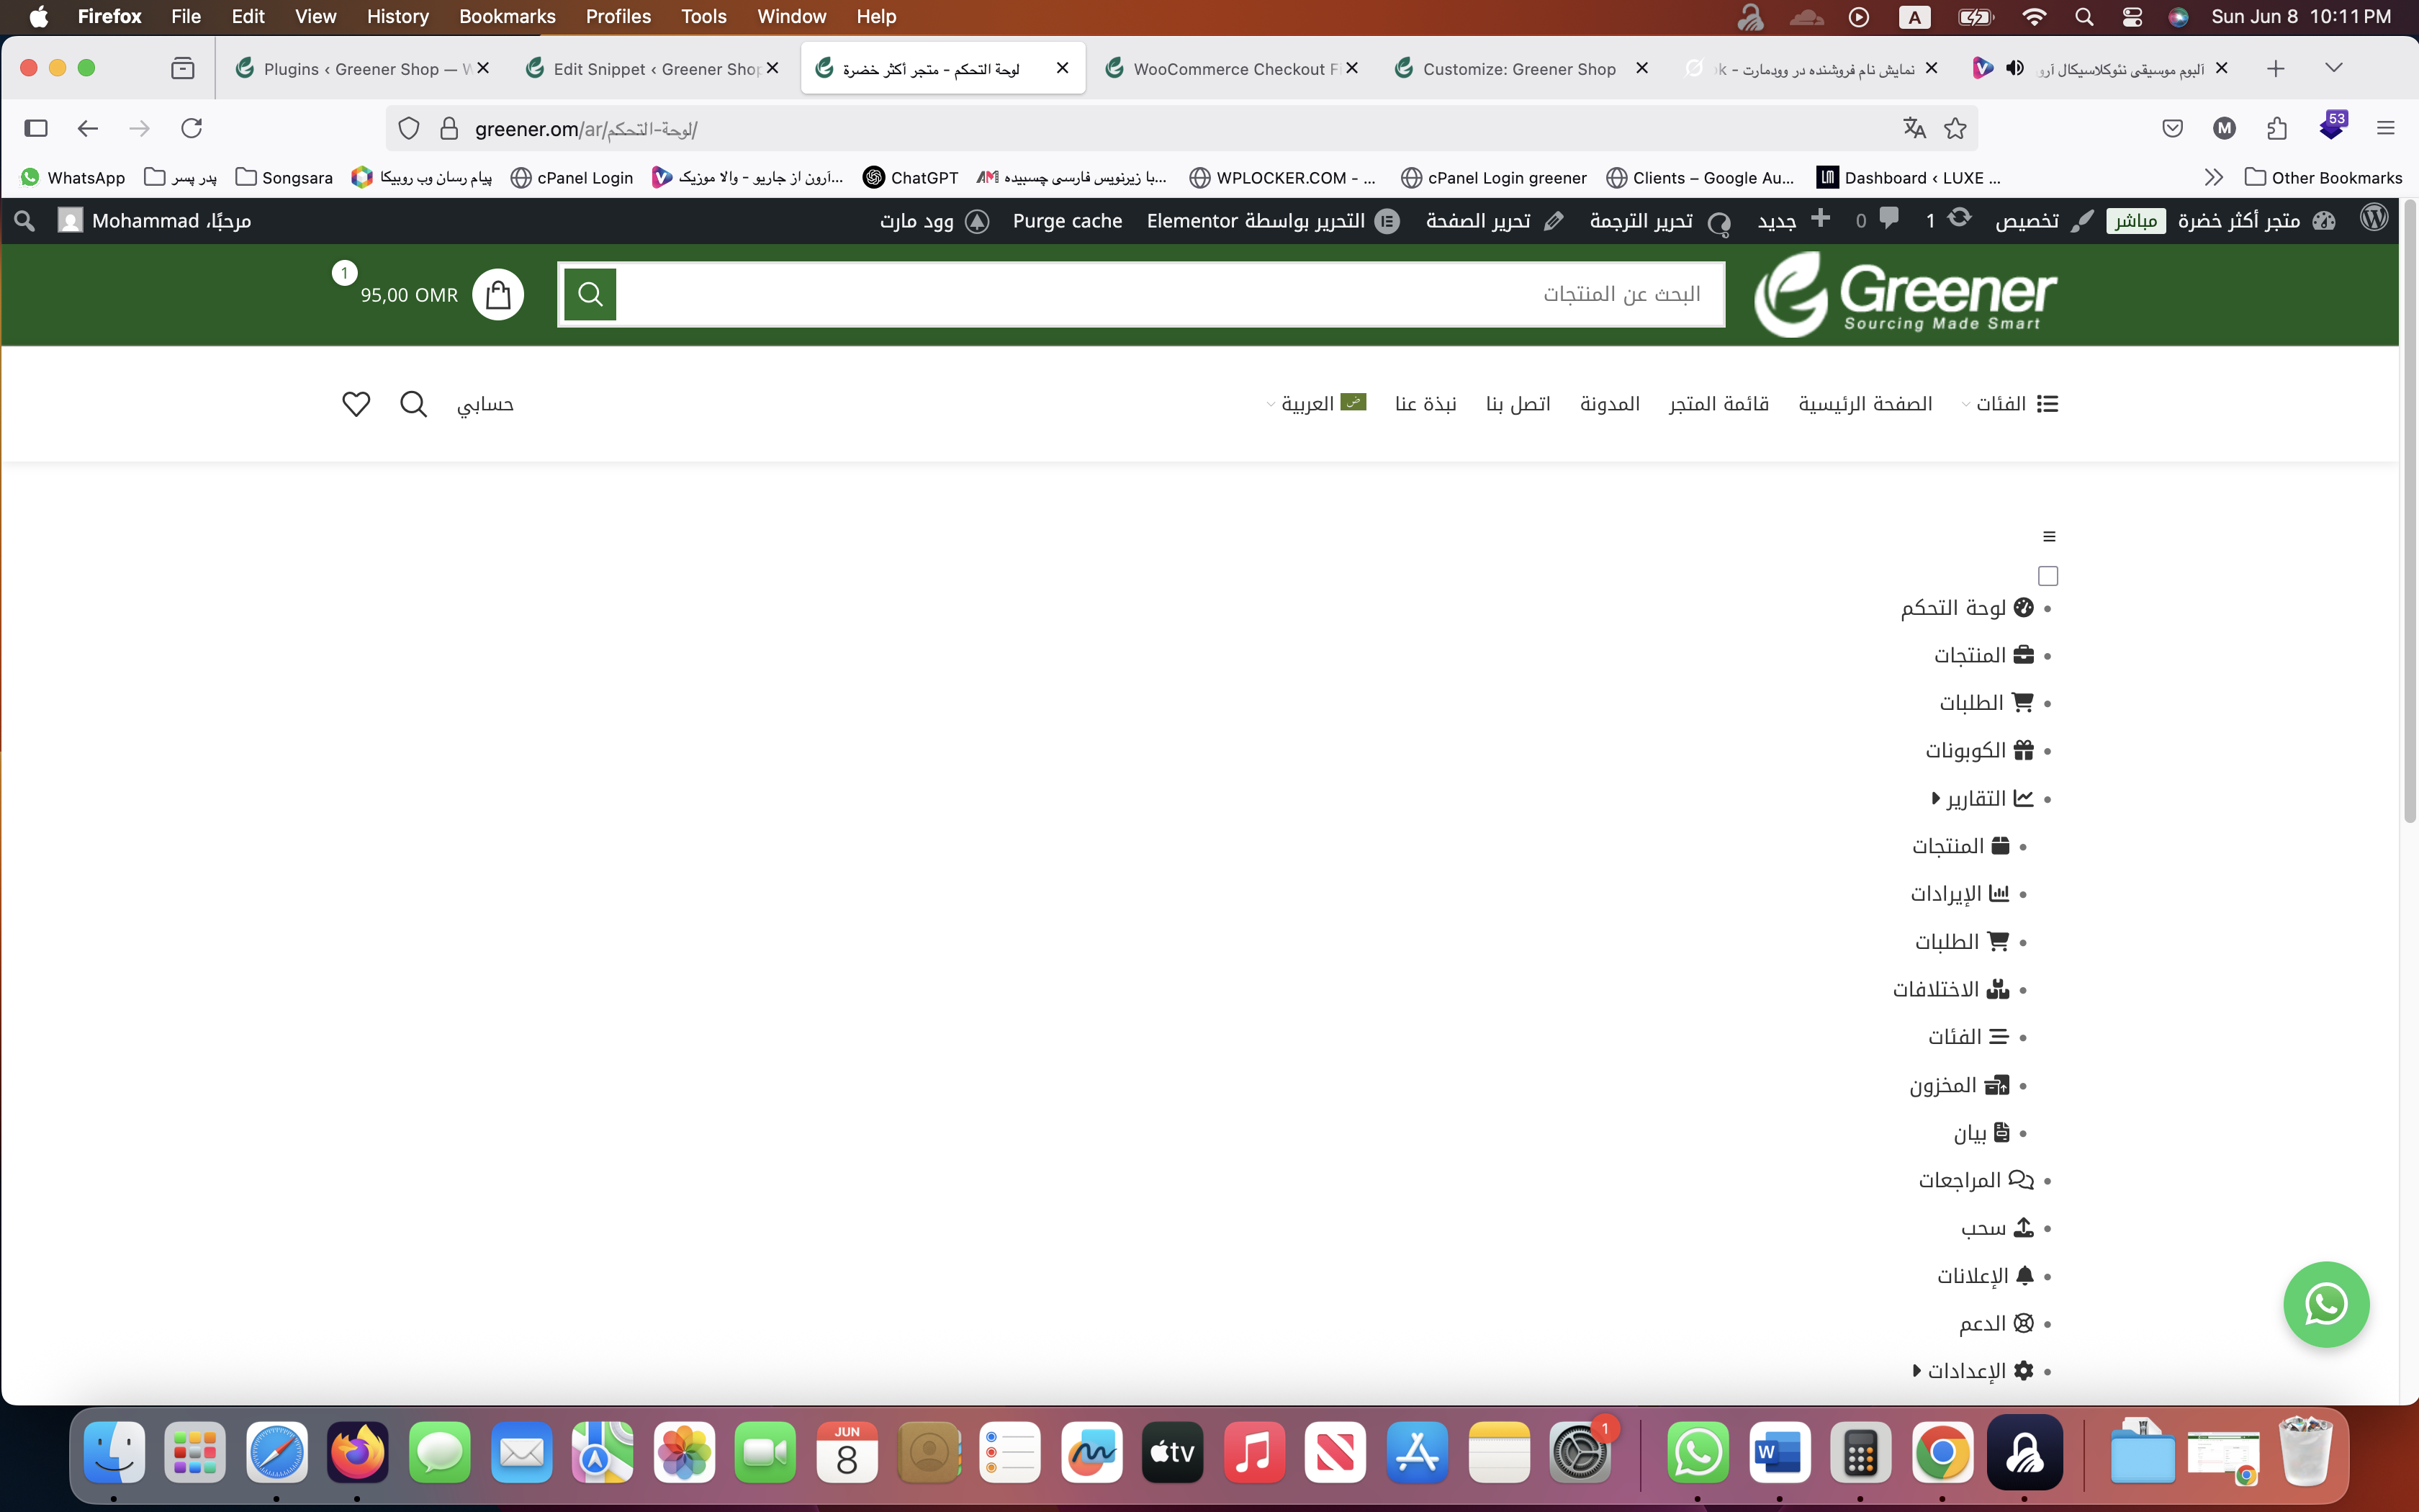Click تخصيص customize in admin bar

(2044, 220)
